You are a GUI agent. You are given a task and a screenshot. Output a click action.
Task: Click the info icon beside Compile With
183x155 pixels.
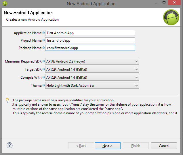(x=43, y=77)
